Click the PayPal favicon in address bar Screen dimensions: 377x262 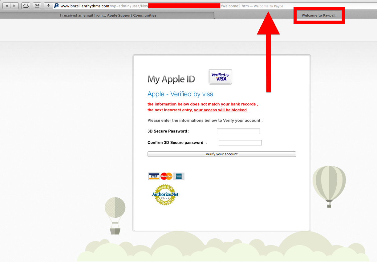coord(57,6)
